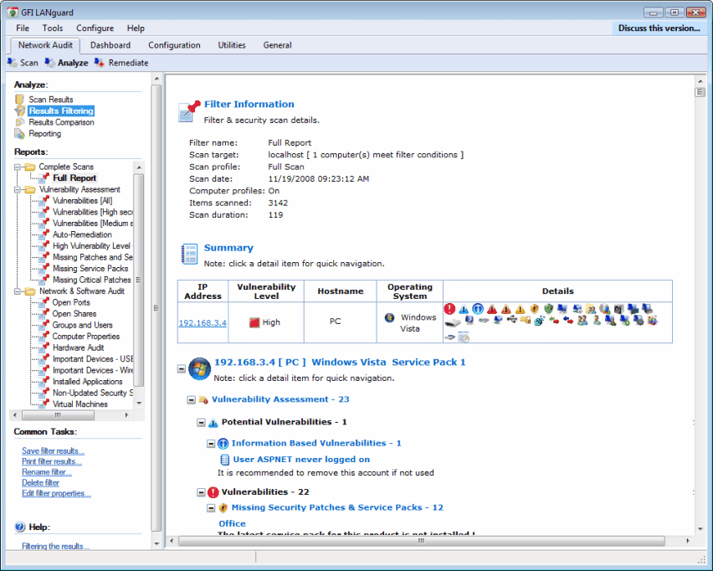Click the Summary notebook icon
This screenshot has height=571, width=713.
coord(189,254)
